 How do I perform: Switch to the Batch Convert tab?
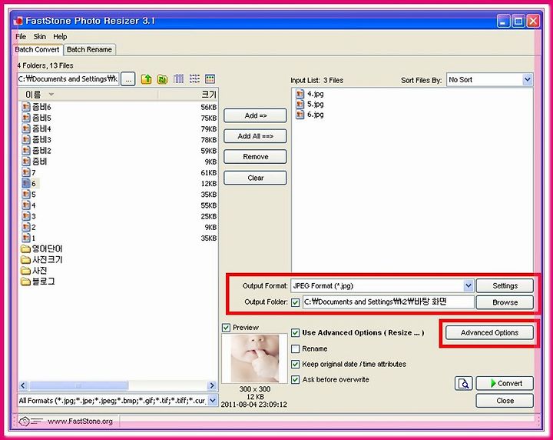pos(37,50)
